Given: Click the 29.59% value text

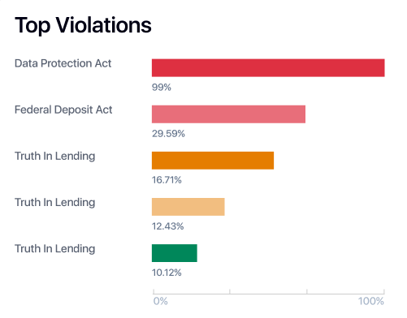Looking at the screenshot, I should (x=168, y=134).
